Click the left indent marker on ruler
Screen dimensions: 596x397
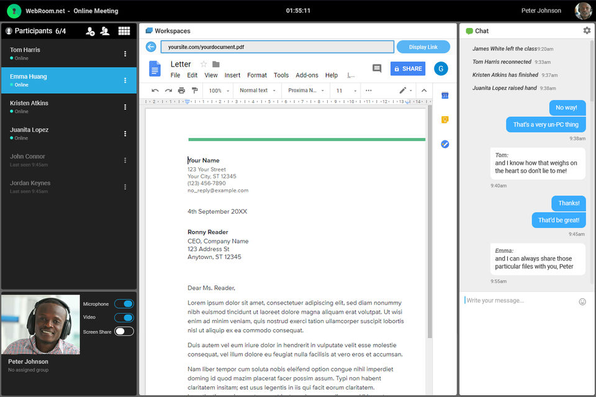click(187, 102)
